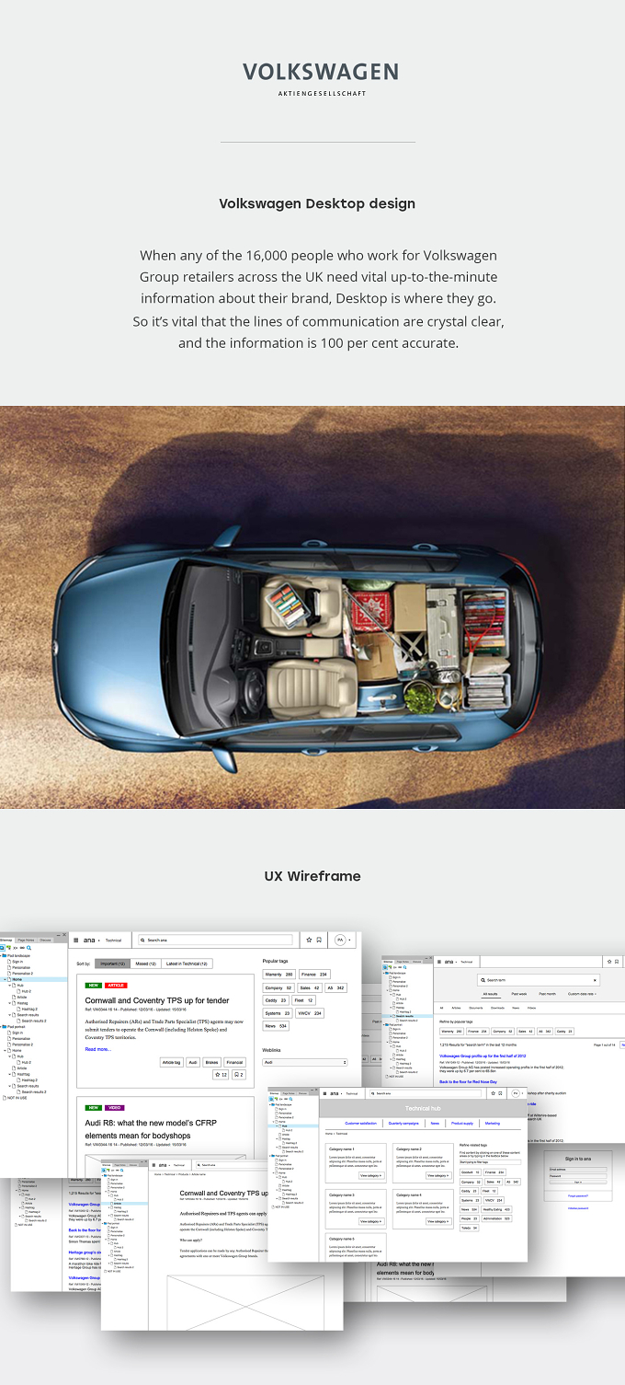This screenshot has width=625, height=1385.
Task: Click star count 12 on Cornwall article
Action: pos(220,1074)
